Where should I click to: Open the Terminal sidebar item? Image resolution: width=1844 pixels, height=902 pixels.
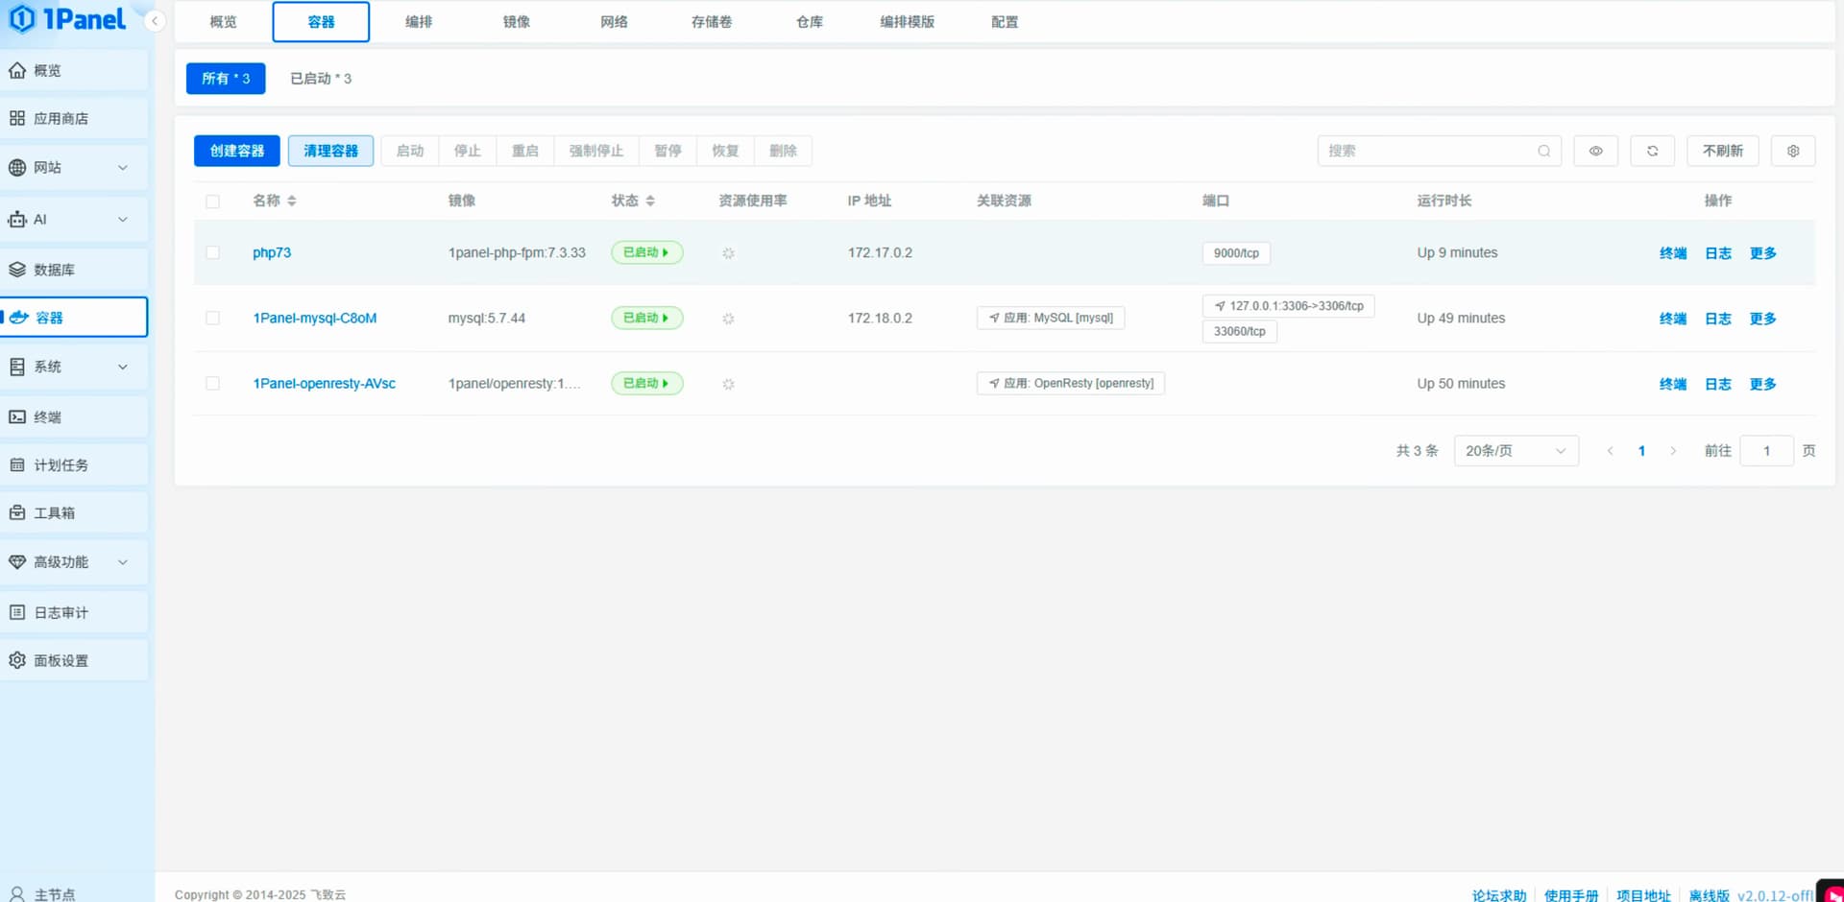coord(48,416)
